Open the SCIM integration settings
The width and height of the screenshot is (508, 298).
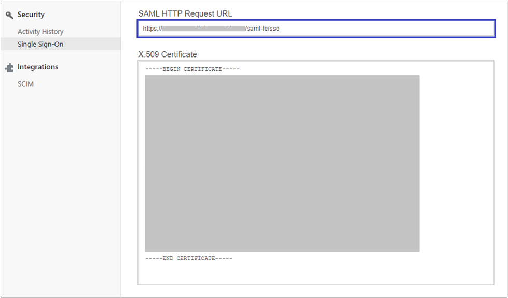(25, 84)
